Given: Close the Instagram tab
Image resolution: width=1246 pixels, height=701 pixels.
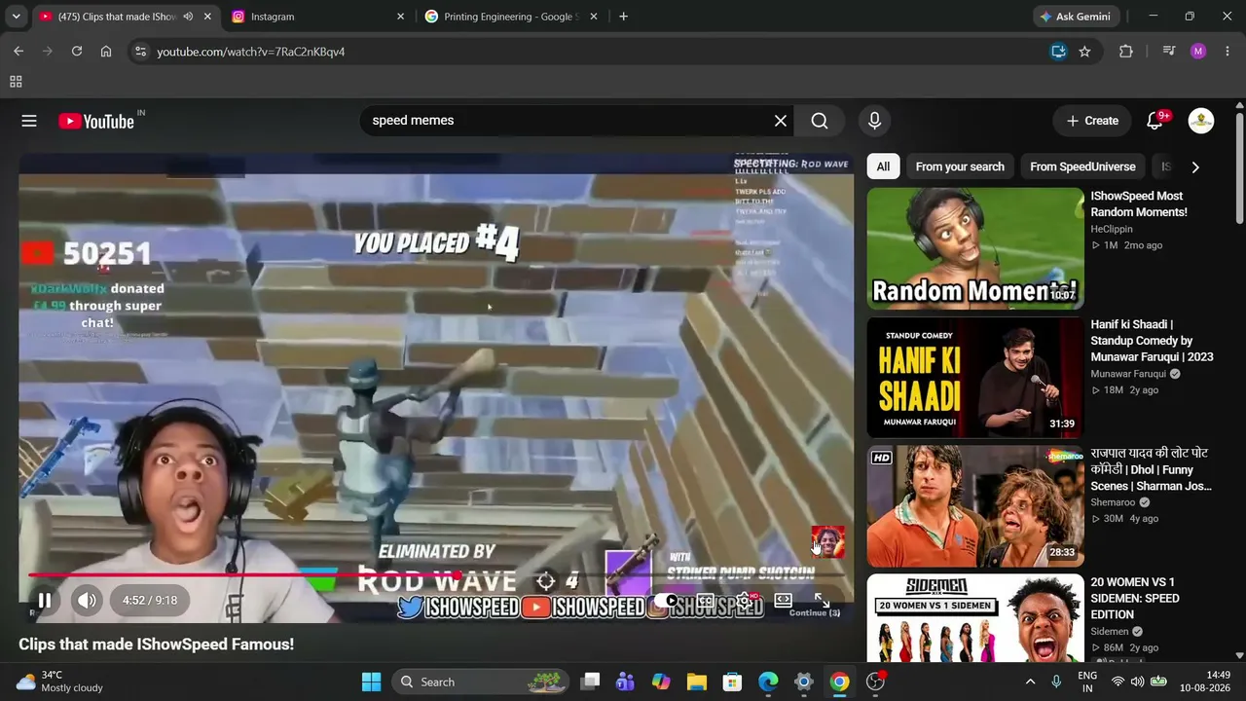Looking at the screenshot, I should 400,17.
